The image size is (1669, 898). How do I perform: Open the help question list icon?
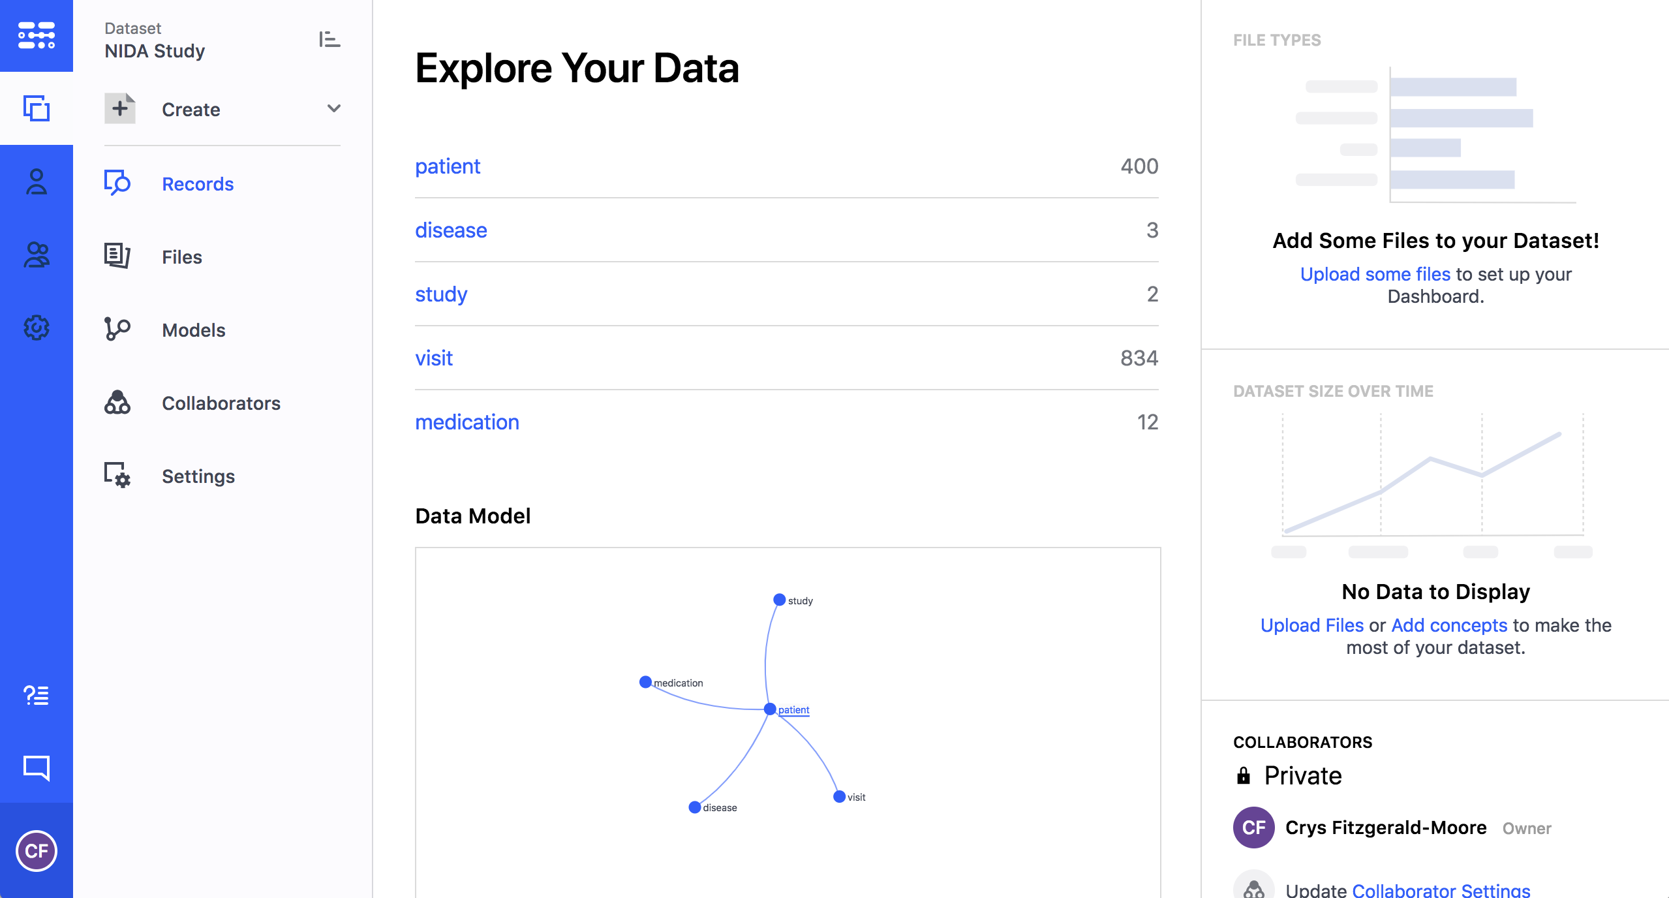[x=37, y=695]
